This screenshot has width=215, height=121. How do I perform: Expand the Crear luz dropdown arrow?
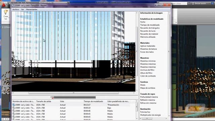(9, 18)
